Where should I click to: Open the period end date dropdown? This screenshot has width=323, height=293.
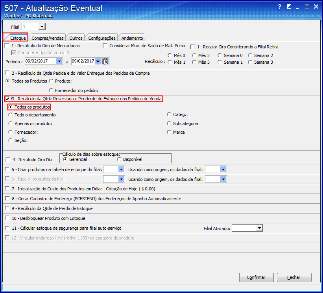pyautogui.click(x=98, y=61)
